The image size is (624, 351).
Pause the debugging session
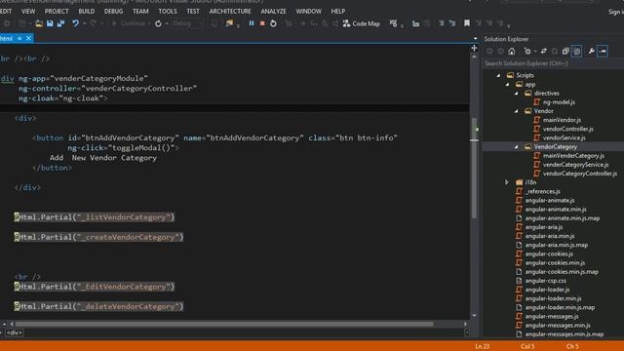click(252, 23)
